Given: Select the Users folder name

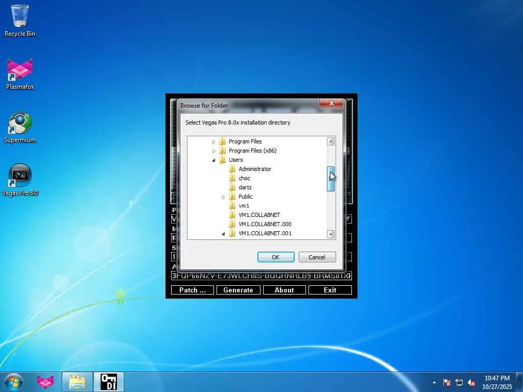Looking at the screenshot, I should pos(236,160).
